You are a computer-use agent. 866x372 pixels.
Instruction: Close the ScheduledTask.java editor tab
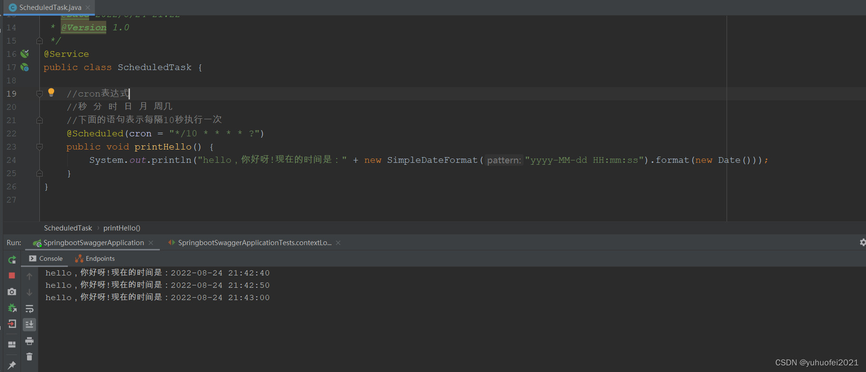[x=88, y=8]
